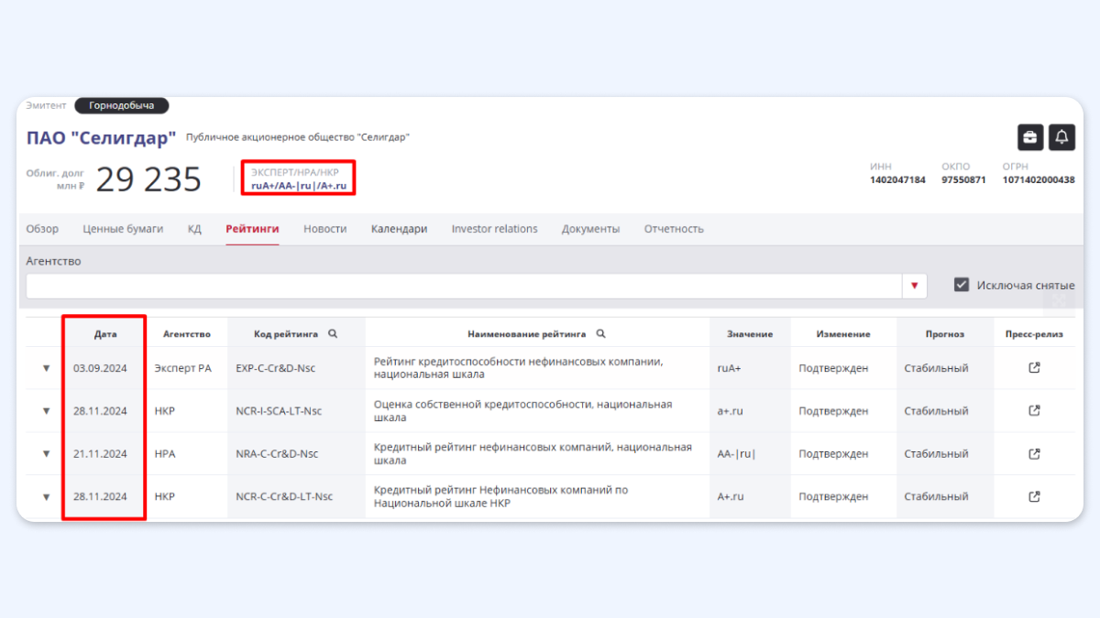
Task: Click the ruA+/AA-|ru|/A+.ru rating summary
Action: click(299, 186)
